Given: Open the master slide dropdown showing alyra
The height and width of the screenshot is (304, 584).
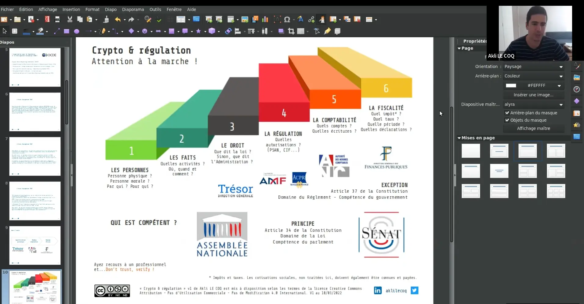Looking at the screenshot, I should point(533,104).
